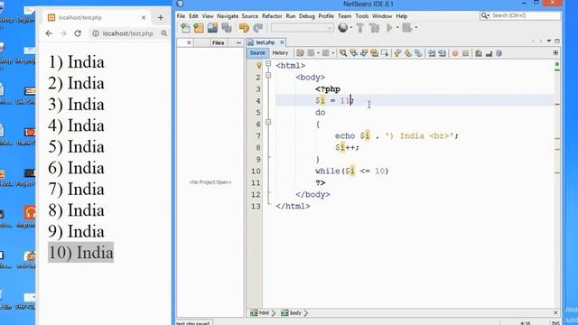Click the Last Edit icon in editor toolbar
This screenshot has height=325, width=578.
point(301,53)
